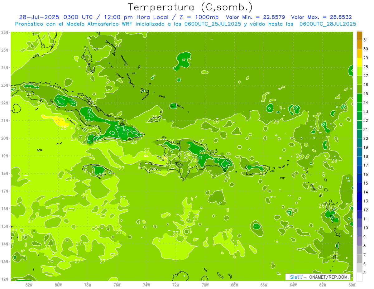Click the 76W longitude axis label
The image size is (374, 289).
pyautogui.click(x=117, y=285)
